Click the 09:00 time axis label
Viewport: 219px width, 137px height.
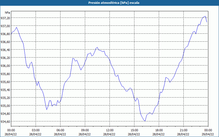(85, 130)
